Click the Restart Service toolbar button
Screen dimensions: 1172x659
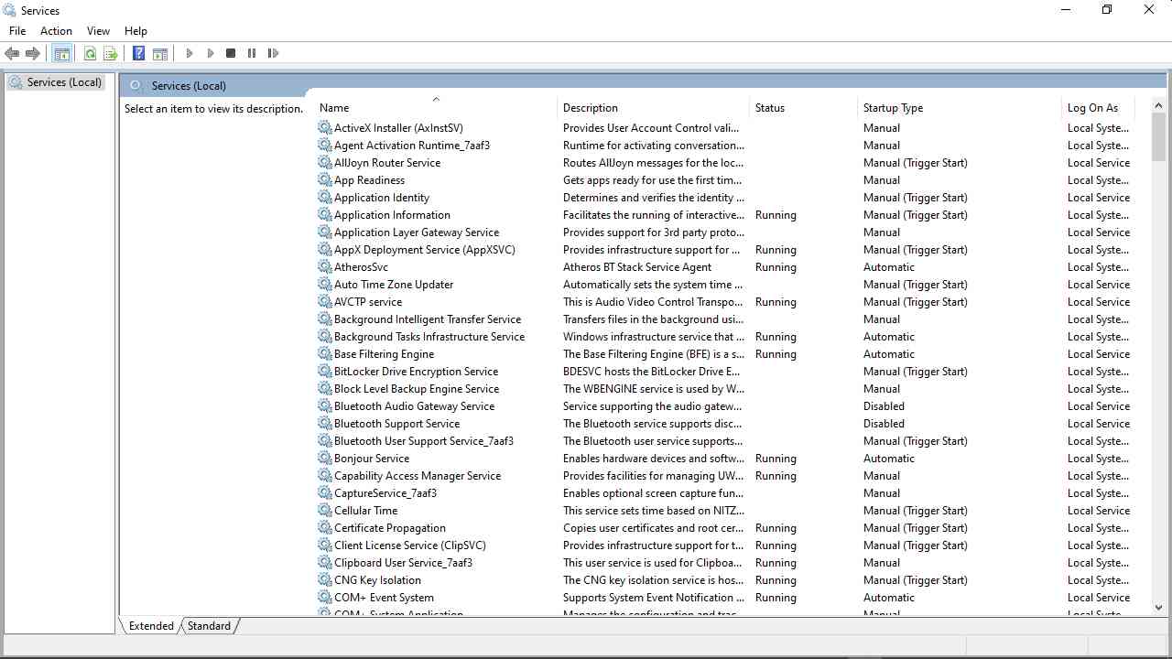tap(273, 54)
